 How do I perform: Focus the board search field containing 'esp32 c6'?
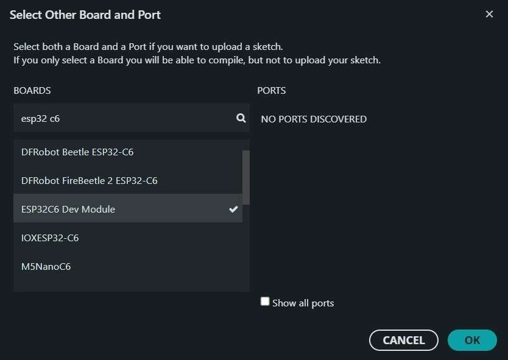tap(122, 118)
